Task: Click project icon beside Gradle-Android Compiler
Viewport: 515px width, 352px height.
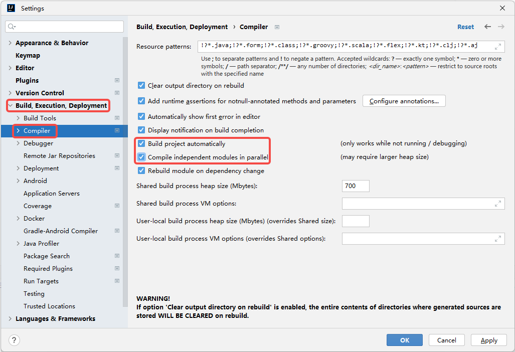Action: tap(117, 231)
